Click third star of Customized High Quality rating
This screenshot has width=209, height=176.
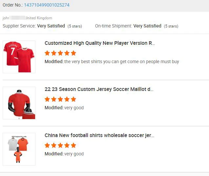[x=60, y=53]
